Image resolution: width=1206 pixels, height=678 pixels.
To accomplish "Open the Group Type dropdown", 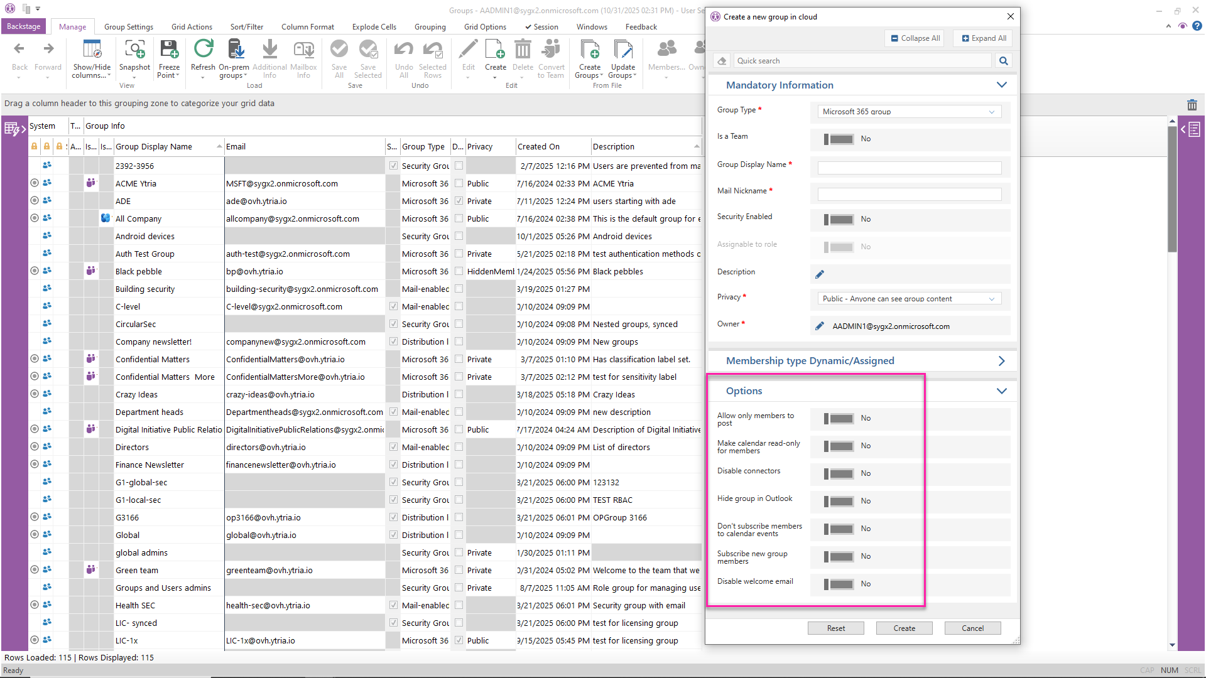I will [x=909, y=112].
